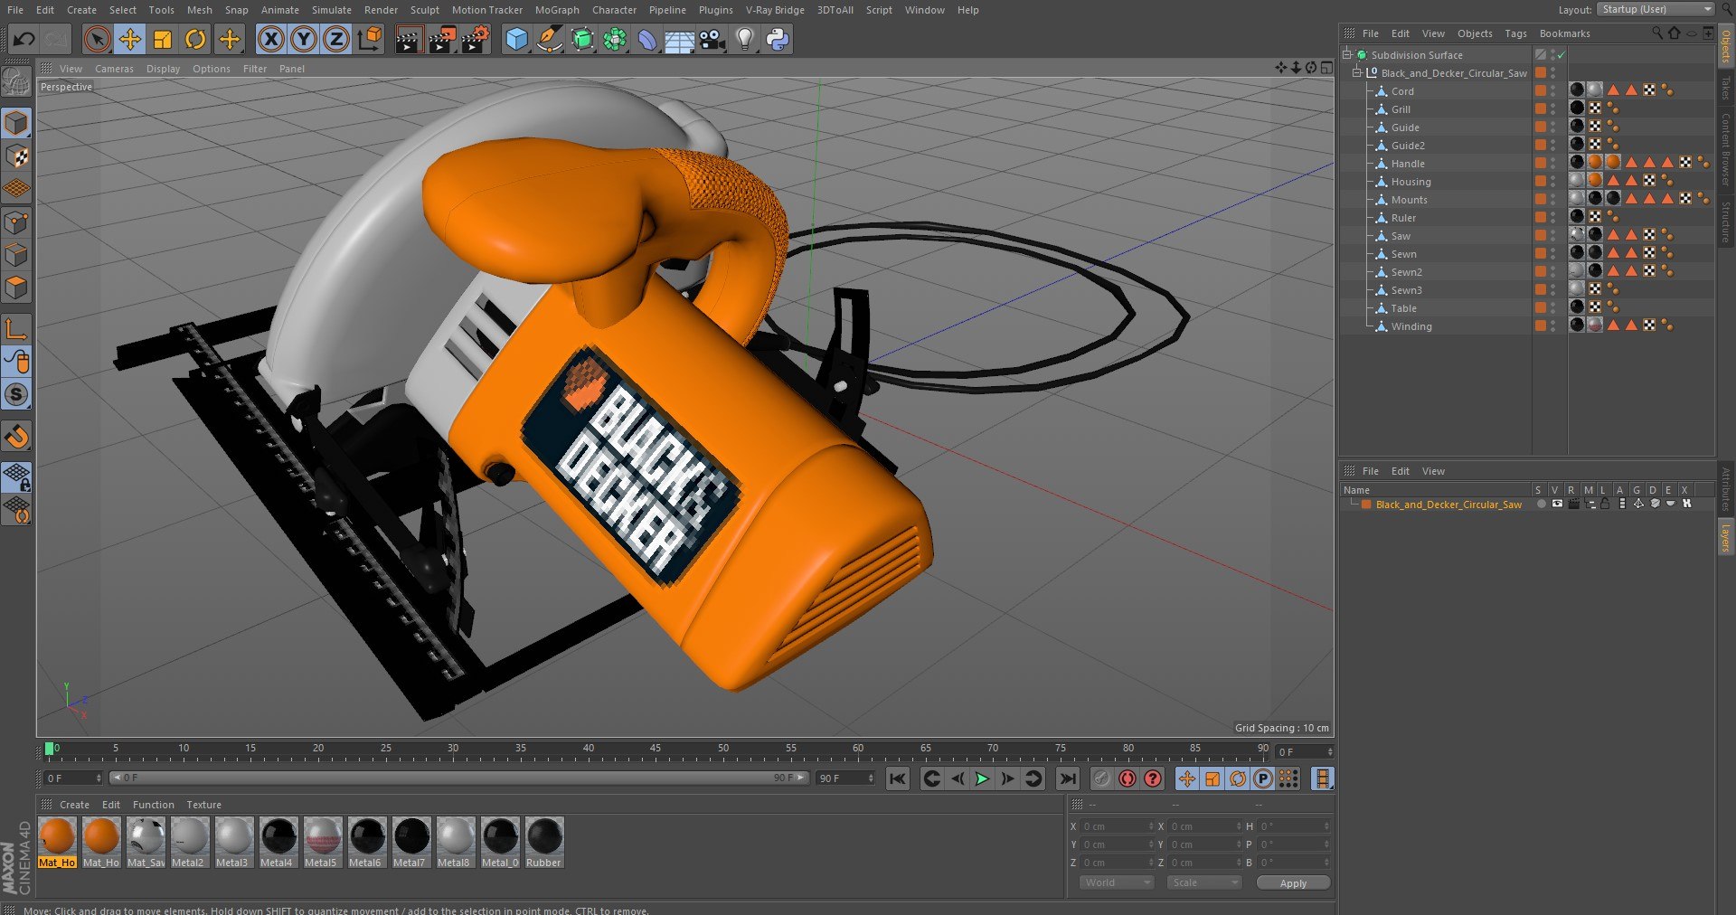This screenshot has height=915, width=1736.
Task: Add a Cube primitive object
Action: [x=516, y=39]
